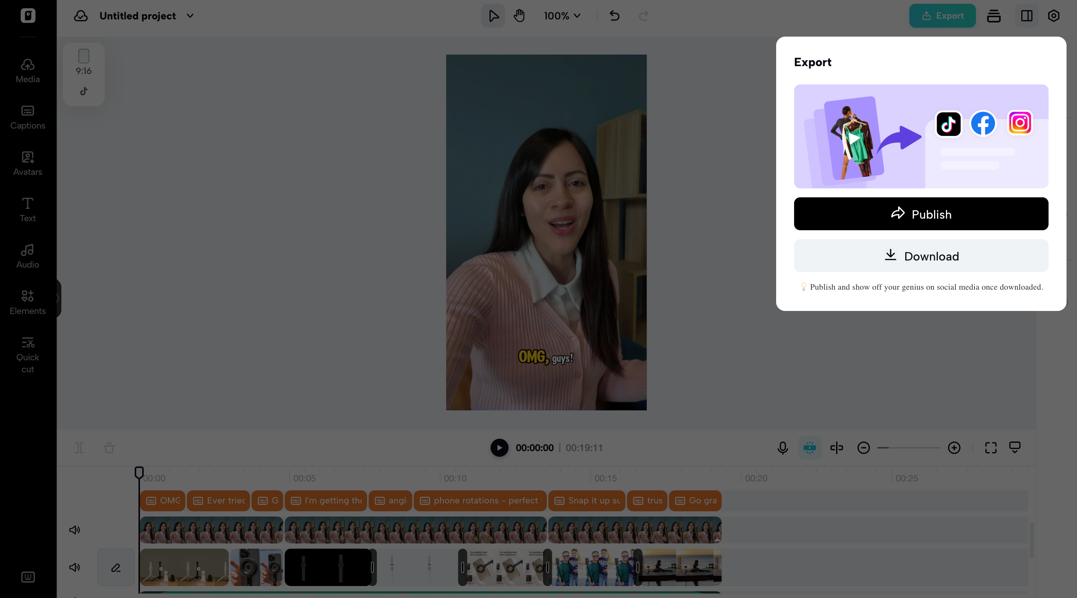Redo the last action

[x=644, y=16]
